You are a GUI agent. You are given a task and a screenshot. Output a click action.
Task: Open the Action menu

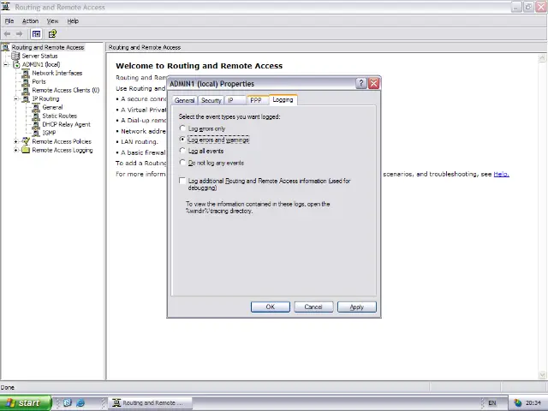click(x=30, y=21)
